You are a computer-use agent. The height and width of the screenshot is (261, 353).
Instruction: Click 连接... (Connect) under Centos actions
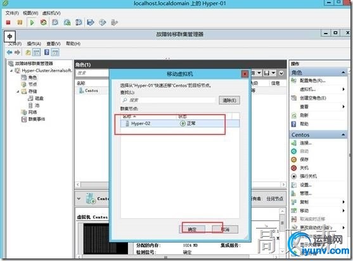tap(305, 143)
